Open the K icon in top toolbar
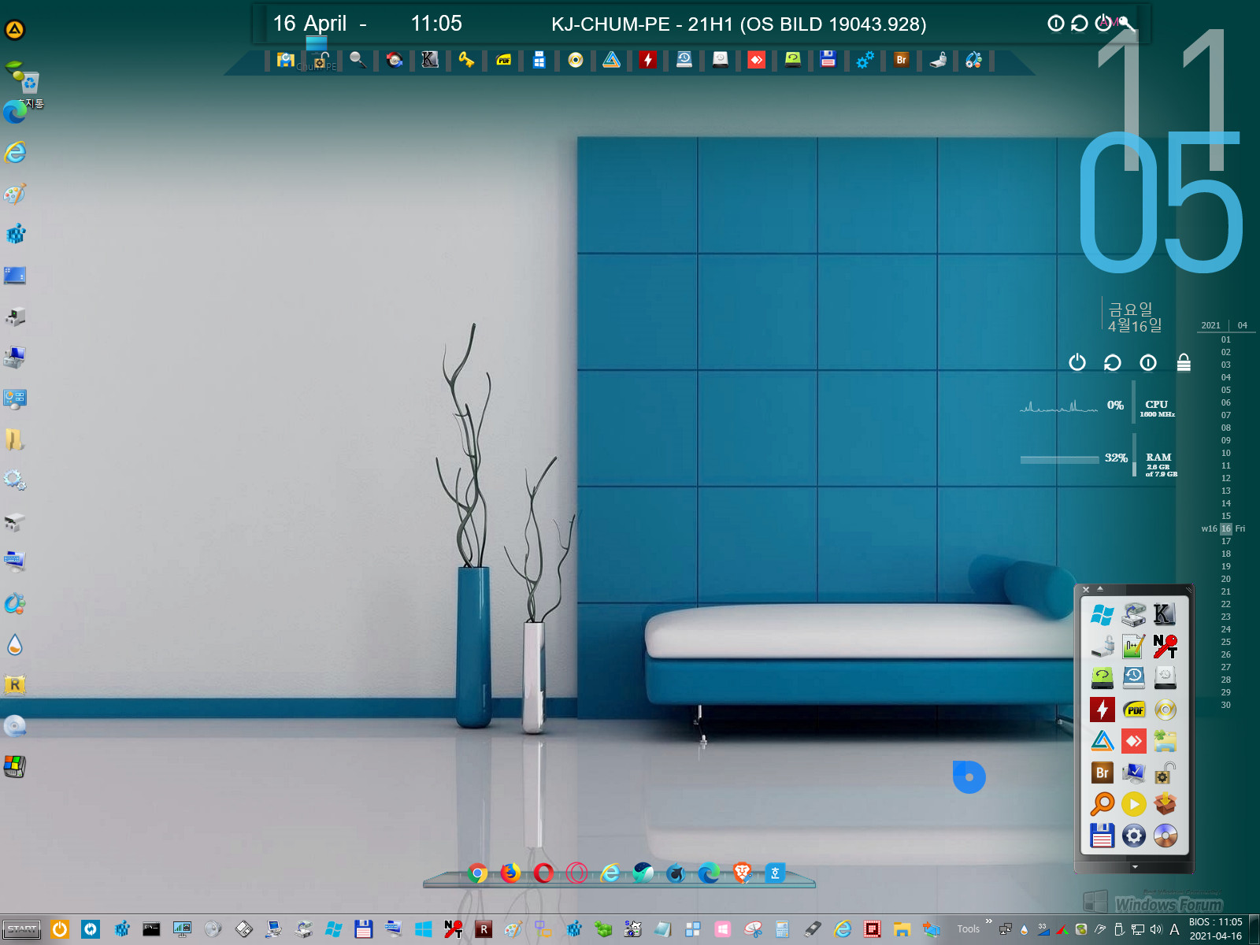The image size is (1260, 945). pos(430,60)
